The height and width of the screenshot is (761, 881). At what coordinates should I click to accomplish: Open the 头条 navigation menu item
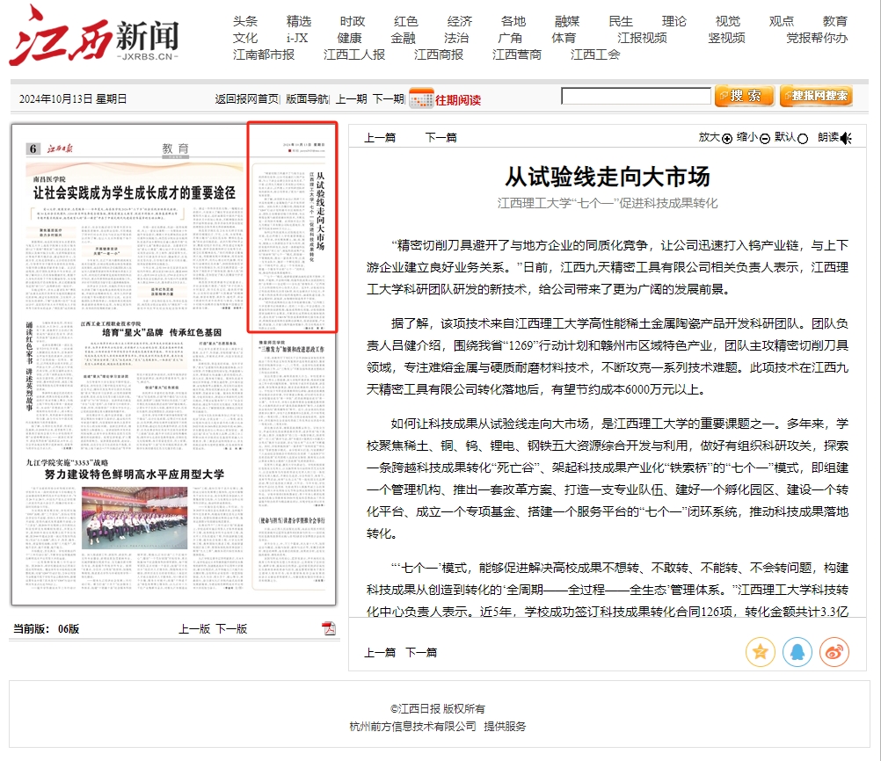(245, 21)
